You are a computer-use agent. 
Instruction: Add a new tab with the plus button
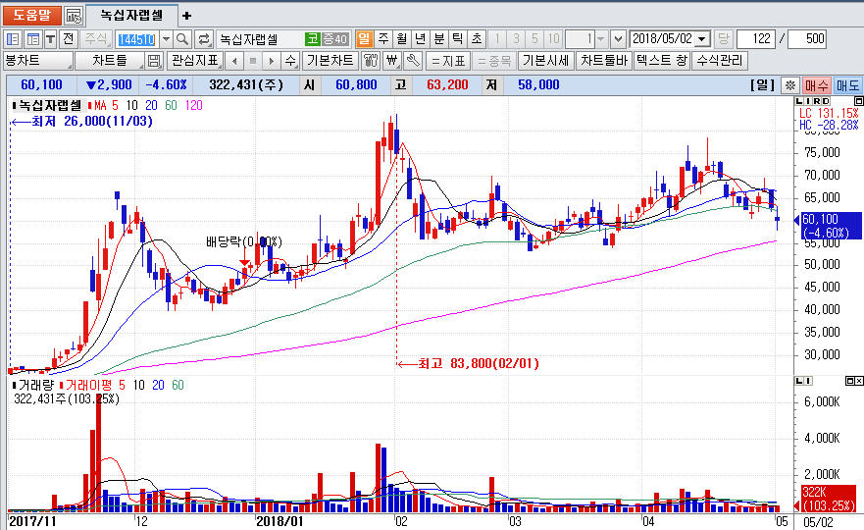[x=187, y=16]
